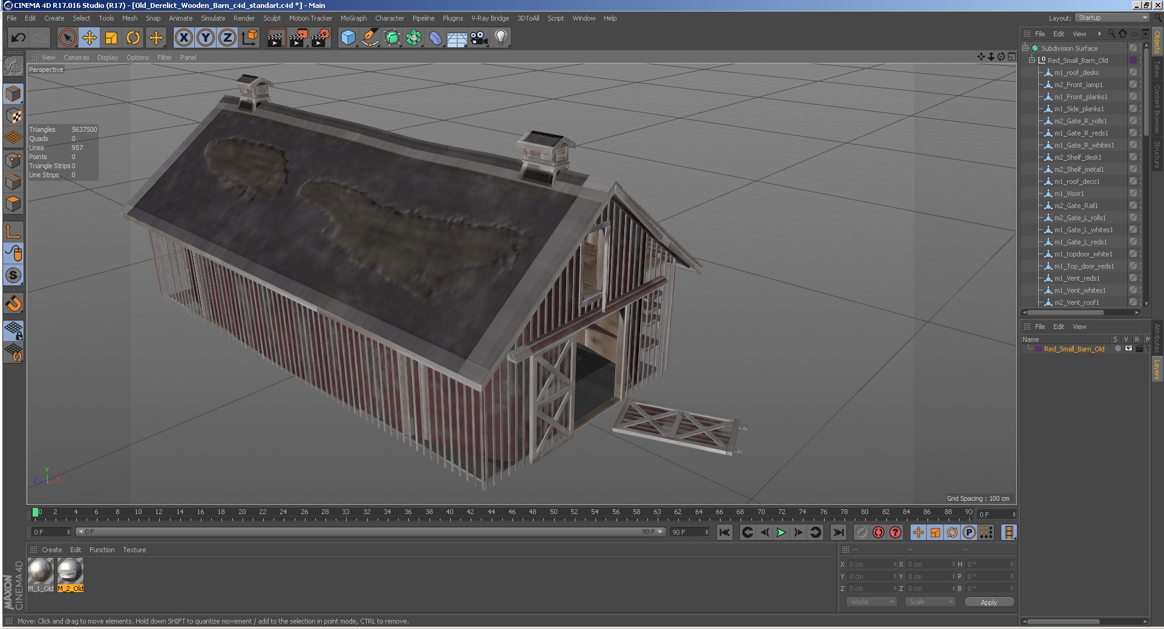Toggle layer dot of m2_Front_lamp1

click(1133, 84)
